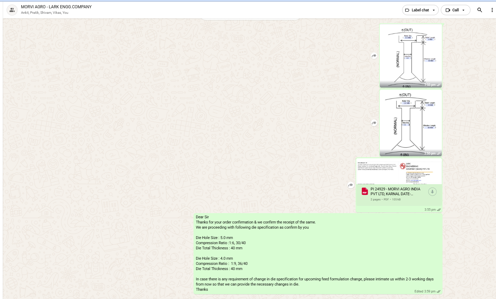Image resolution: width=496 pixels, height=299 pixels.
Task: Click the group avatar icon
Action: tap(12, 10)
